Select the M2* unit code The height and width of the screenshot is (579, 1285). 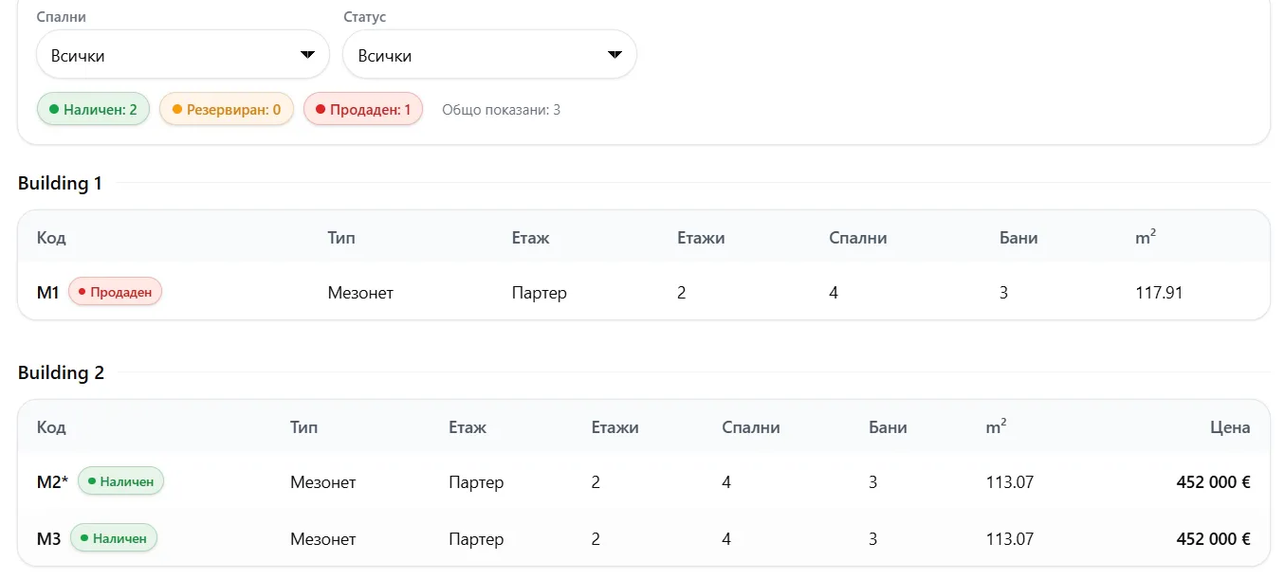pyautogui.click(x=52, y=482)
